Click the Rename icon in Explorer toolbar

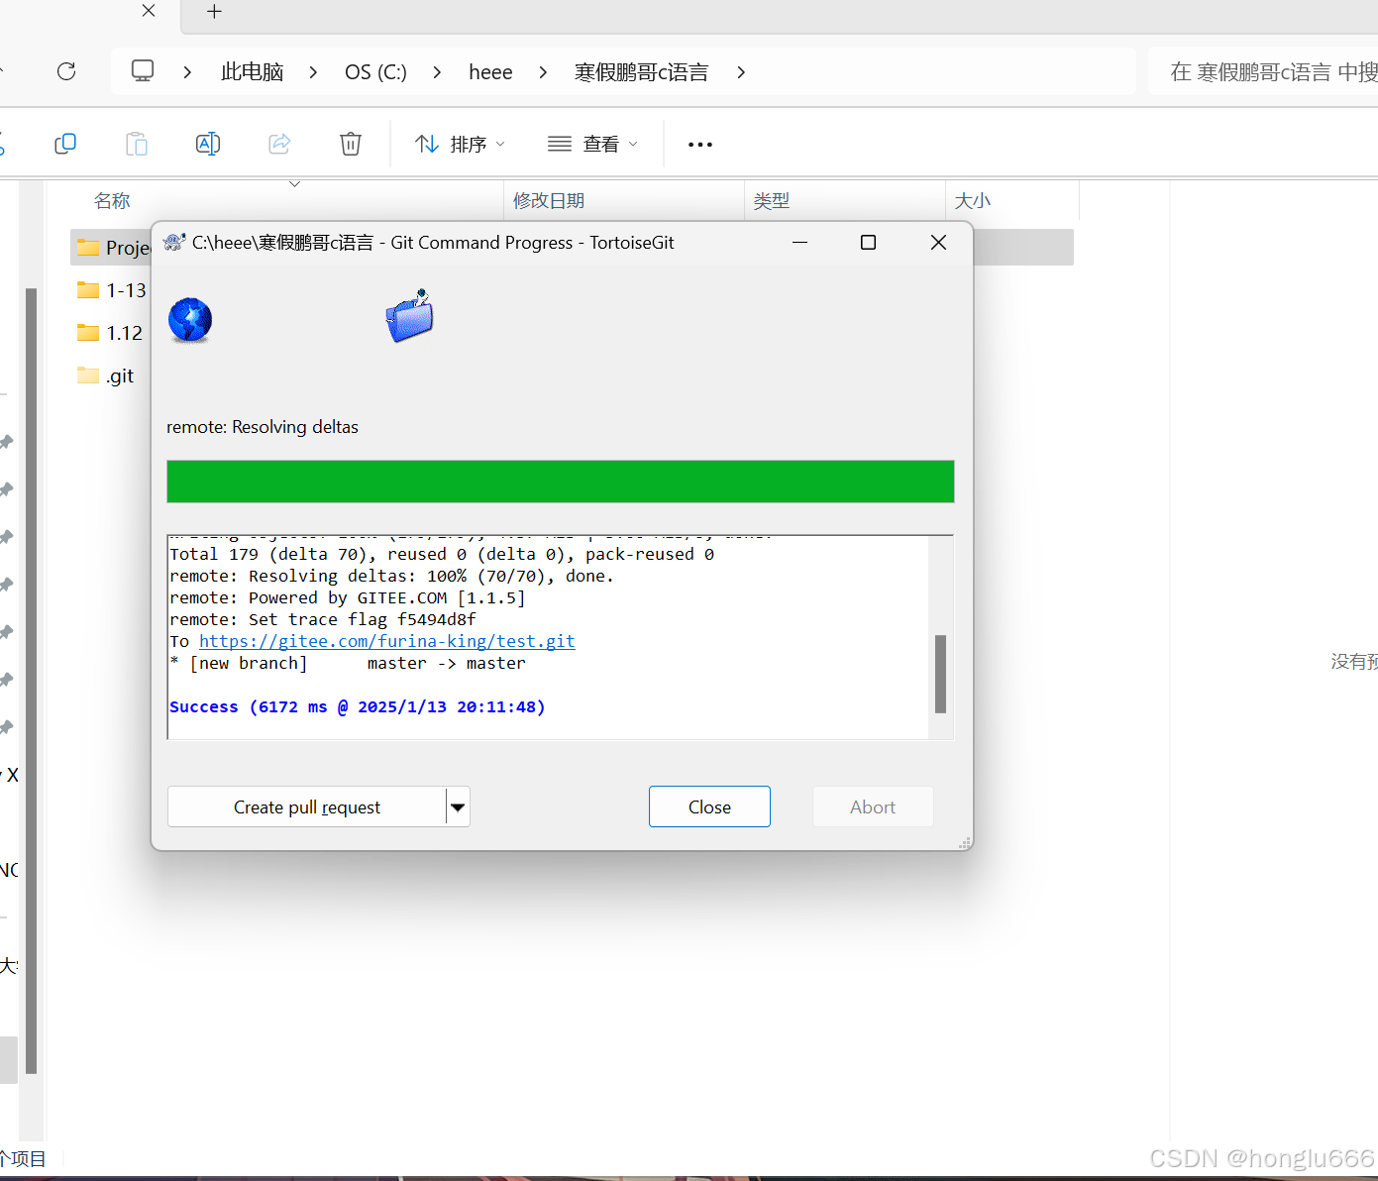pos(208,144)
